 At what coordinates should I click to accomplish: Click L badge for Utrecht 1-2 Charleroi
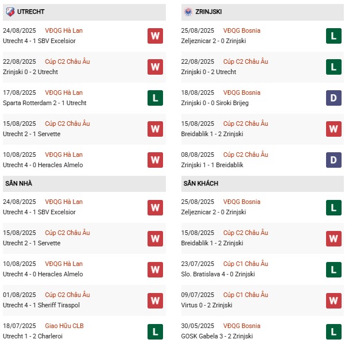[155, 331]
